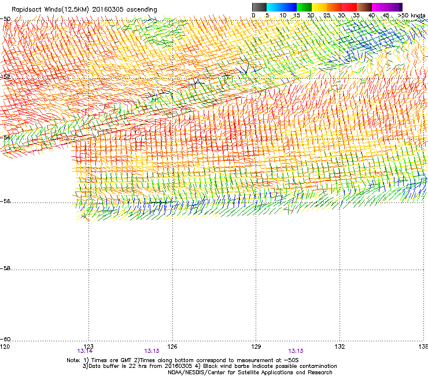Click the '-54' latitude axis label
Viewport: 428px width, 376px height.
click(5, 137)
